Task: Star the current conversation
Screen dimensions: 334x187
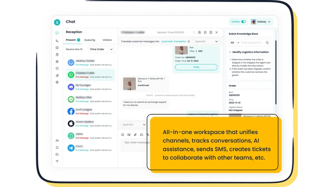Action: coord(205,32)
